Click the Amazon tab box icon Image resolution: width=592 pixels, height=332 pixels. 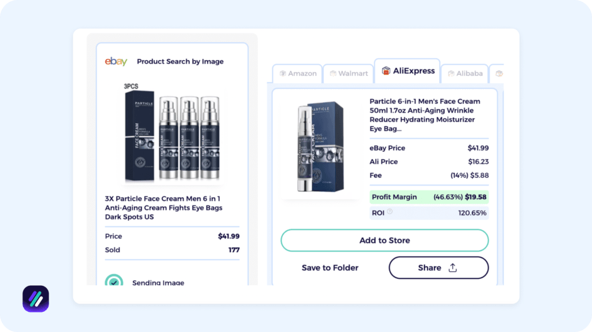coord(283,73)
